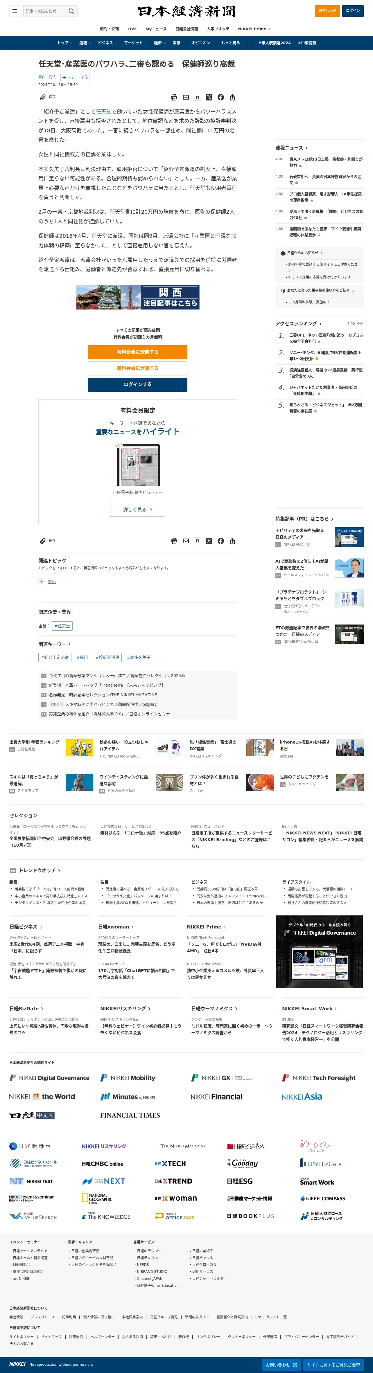
Task: Select the #紹介予定派遣 keyword tag
Action: pos(55,657)
